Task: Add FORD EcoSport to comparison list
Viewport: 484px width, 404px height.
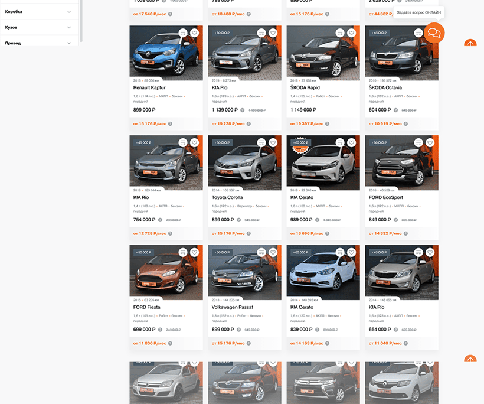Action: tap(418, 142)
